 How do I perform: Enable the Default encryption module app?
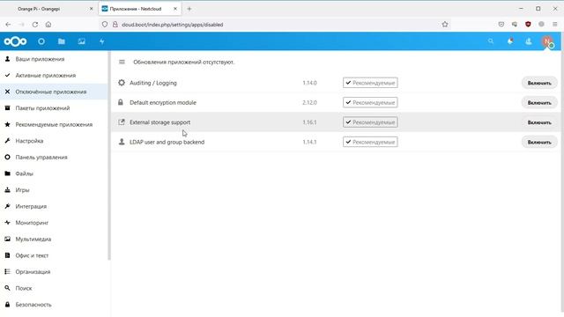539,103
